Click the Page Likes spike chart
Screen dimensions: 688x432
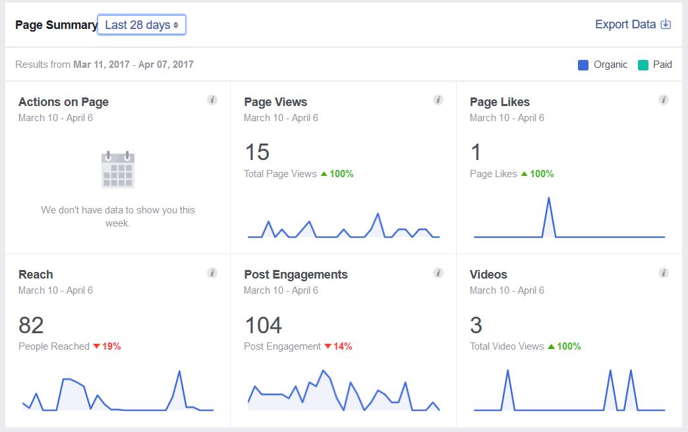[569, 217]
